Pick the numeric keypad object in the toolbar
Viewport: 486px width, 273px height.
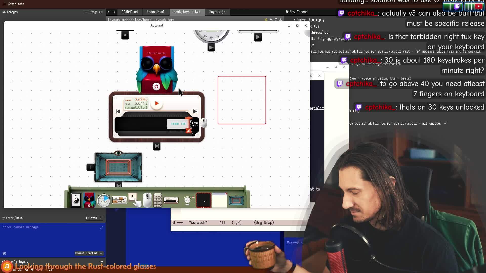[x=157, y=200]
